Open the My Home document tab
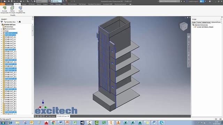Viewport: 223px width, 125px height. [52, 116]
